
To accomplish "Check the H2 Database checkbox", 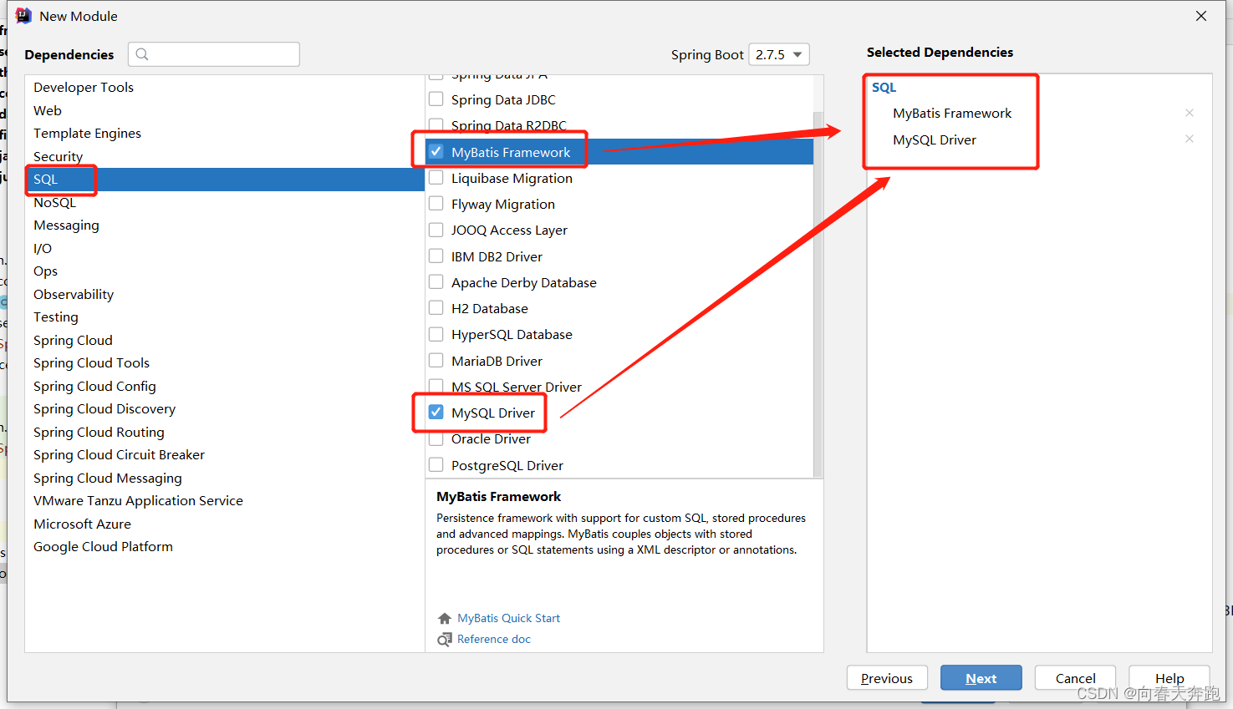I will pos(436,308).
